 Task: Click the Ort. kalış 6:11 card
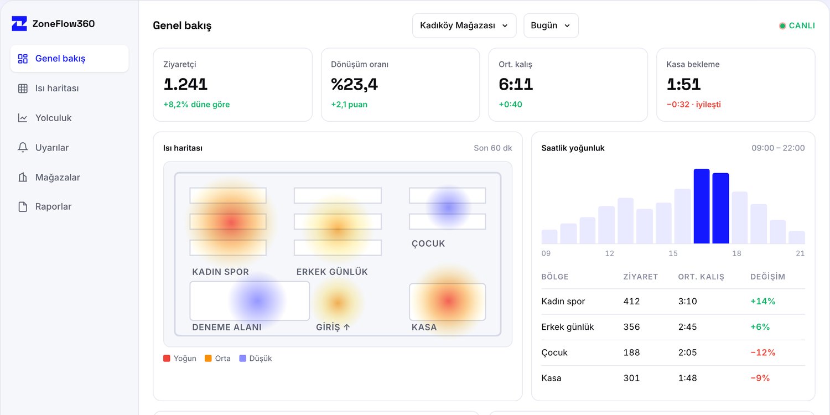(568, 85)
